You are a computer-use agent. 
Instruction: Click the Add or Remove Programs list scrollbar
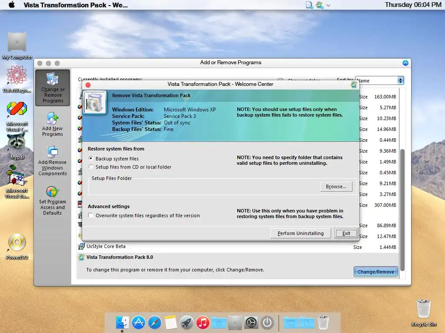point(402,209)
